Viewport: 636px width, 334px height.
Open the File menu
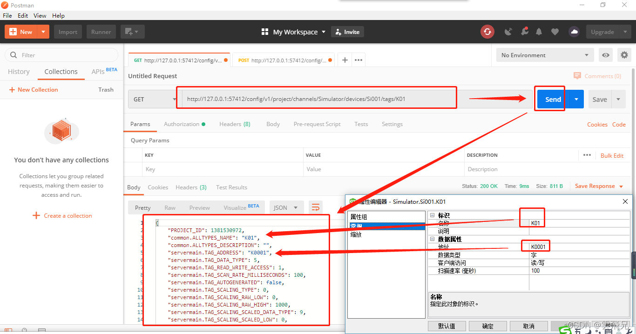coord(7,15)
